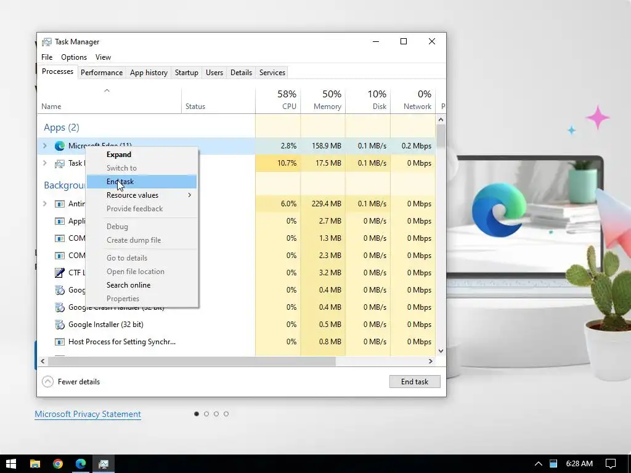Click the vertical scrollbar thumb
Viewport: 631px width, 473px height.
click(441, 136)
